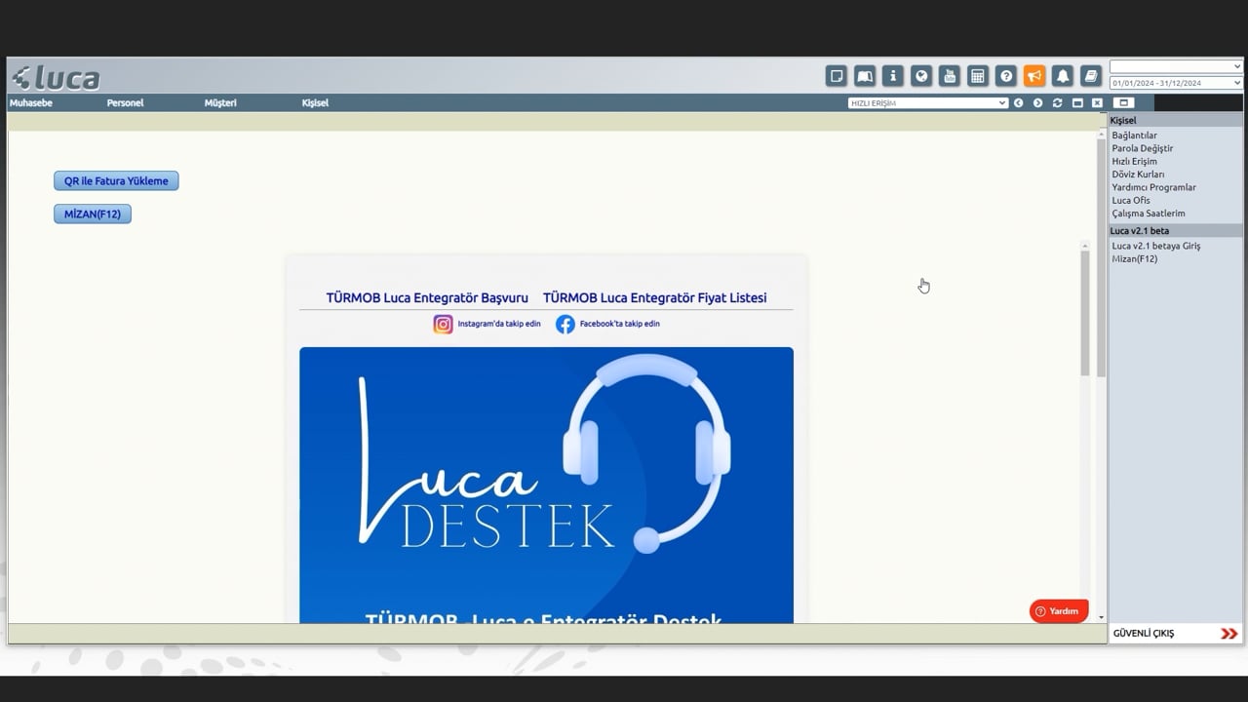1248x702 pixels.
Task: Open TÜRMOB Luca Entegratör Fiyat Listesi link
Action: point(655,297)
